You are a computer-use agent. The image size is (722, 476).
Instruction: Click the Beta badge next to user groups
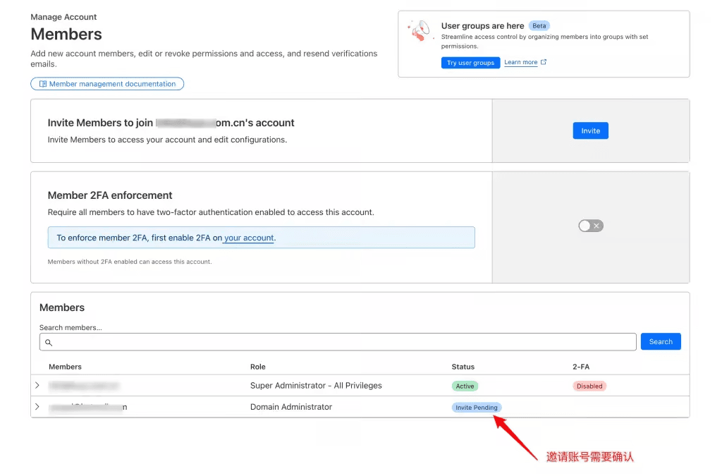click(x=539, y=26)
